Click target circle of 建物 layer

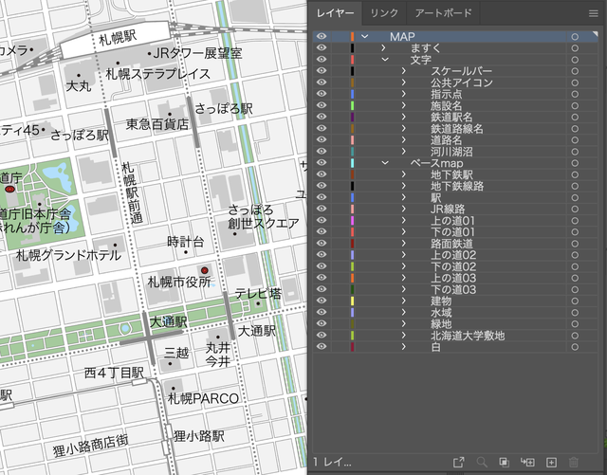(575, 301)
